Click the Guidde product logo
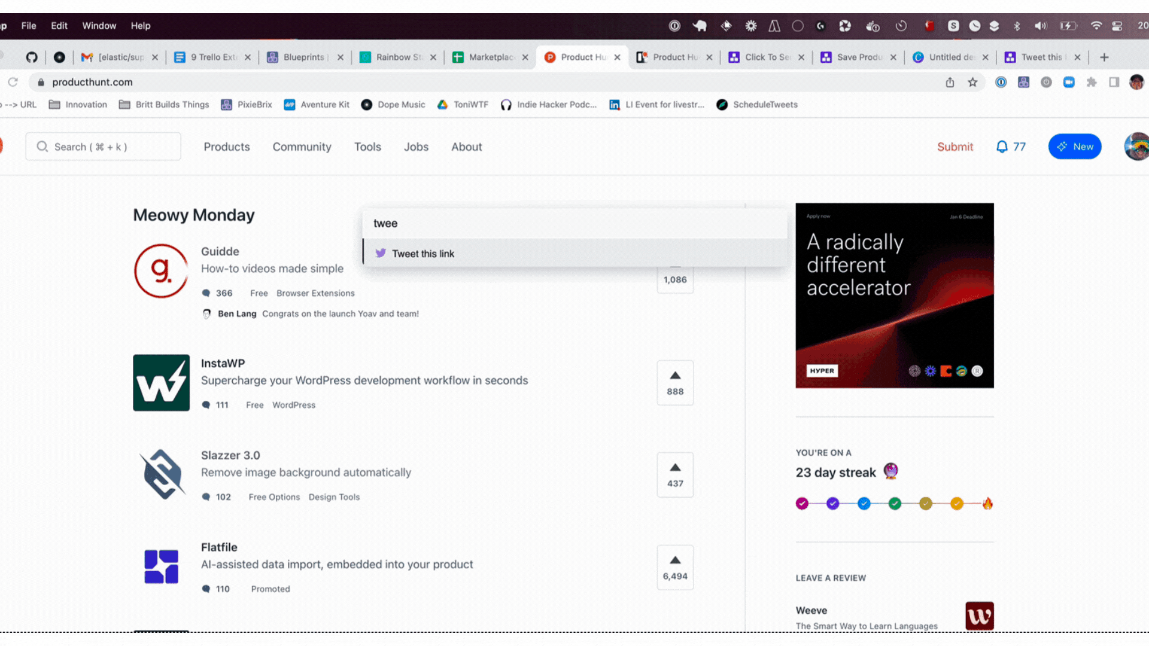 click(x=161, y=271)
